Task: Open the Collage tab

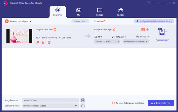Action: pos(100,12)
